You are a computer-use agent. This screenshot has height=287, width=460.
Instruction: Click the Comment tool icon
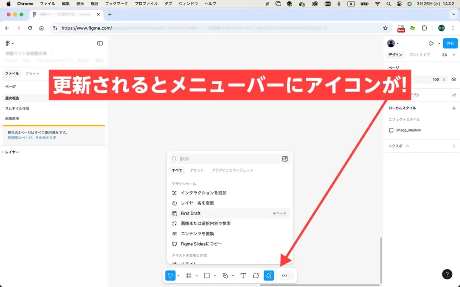click(x=256, y=276)
